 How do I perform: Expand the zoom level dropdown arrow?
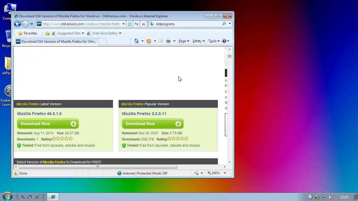point(225,173)
